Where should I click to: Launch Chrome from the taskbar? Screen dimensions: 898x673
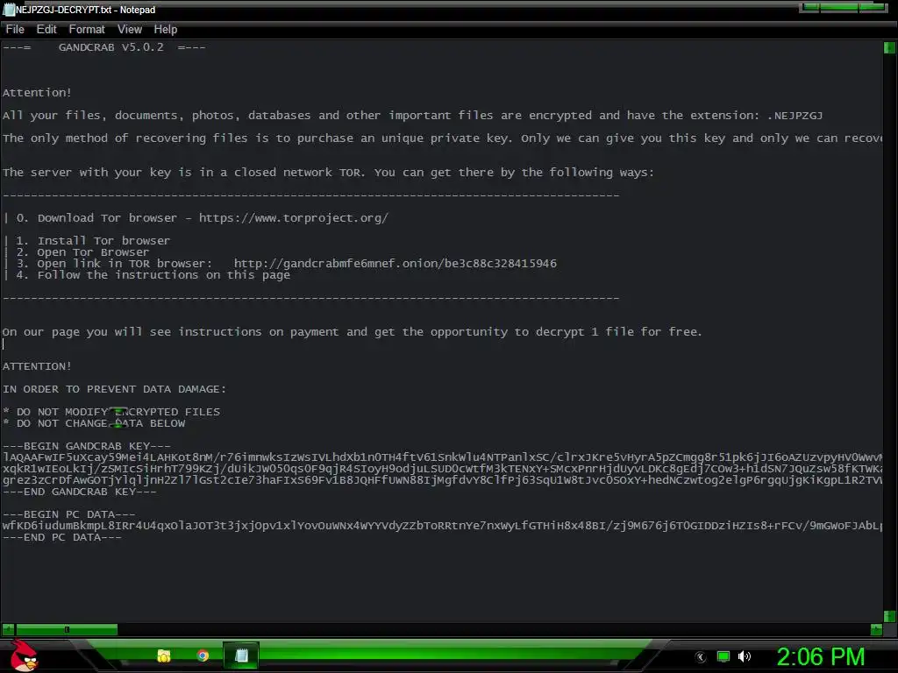[x=203, y=655]
